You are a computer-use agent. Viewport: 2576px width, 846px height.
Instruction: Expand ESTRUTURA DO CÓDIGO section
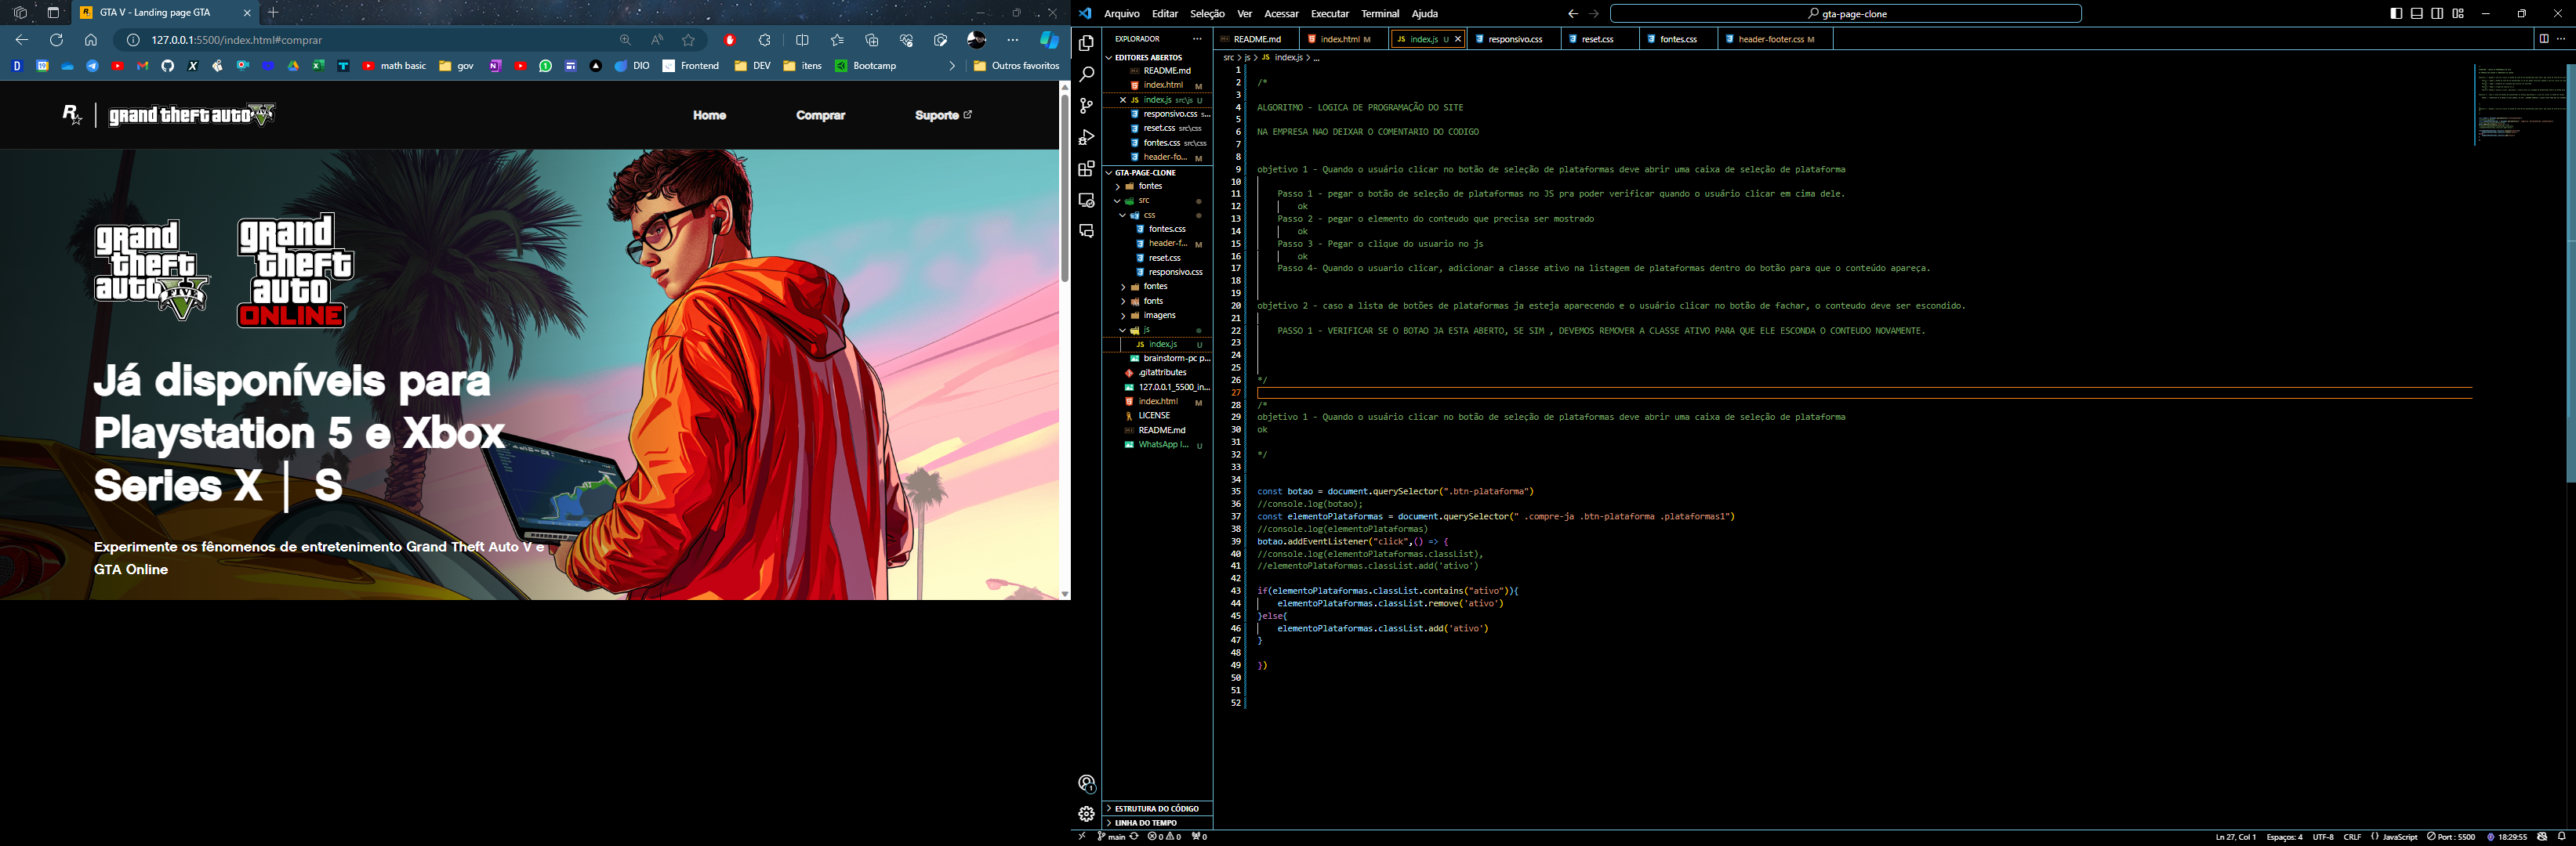pos(1157,809)
